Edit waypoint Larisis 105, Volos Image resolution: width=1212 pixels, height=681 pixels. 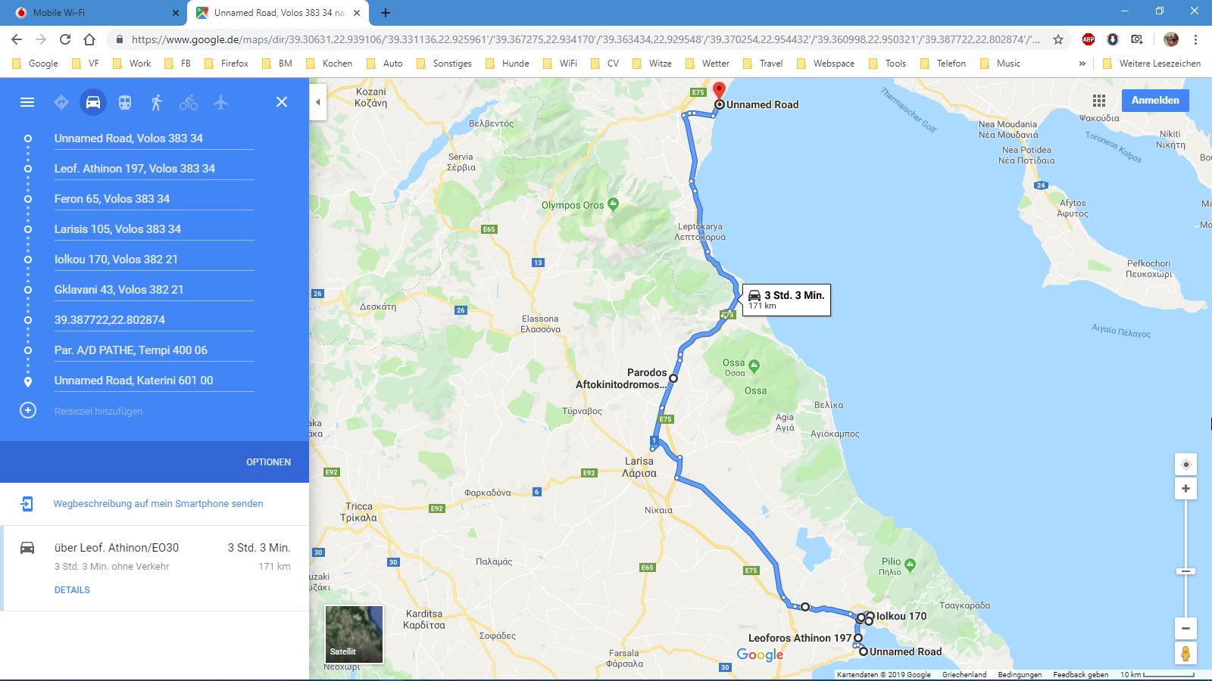154,229
